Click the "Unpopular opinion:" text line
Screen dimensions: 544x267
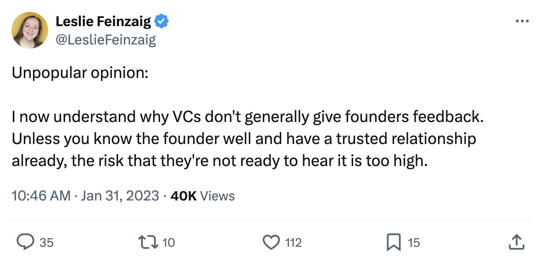click(80, 74)
